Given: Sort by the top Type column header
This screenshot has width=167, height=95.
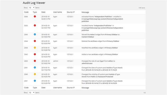Looking at the screenshot, I should [35, 12].
